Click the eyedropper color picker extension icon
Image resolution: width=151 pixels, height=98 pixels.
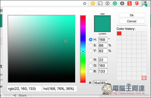[x=145, y=4]
